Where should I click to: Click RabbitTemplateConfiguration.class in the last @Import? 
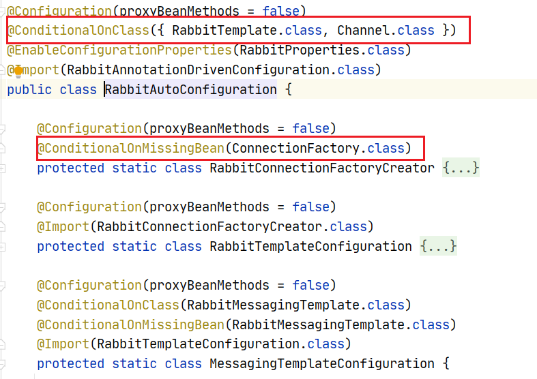[x=224, y=344]
